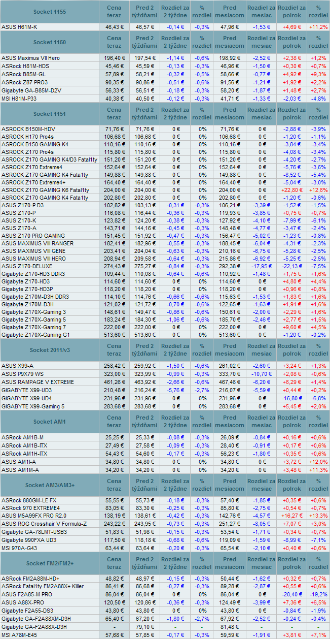Select ASUS Z170 PRO GAMING product name

pos(33,236)
